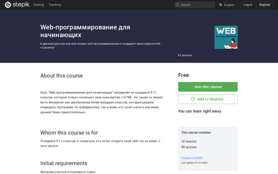Open the WEB course cover image
The width and height of the screenshot is (278, 174).
click(x=226, y=37)
